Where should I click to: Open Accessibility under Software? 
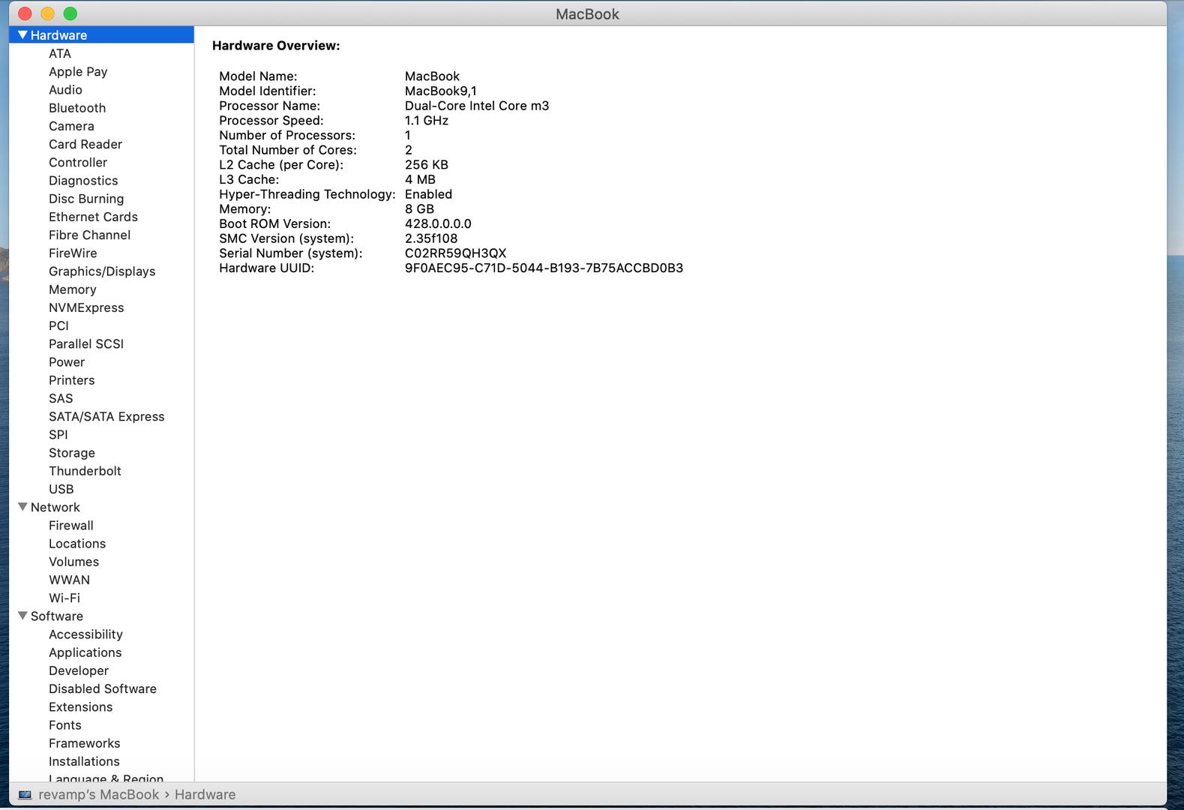[x=85, y=634]
